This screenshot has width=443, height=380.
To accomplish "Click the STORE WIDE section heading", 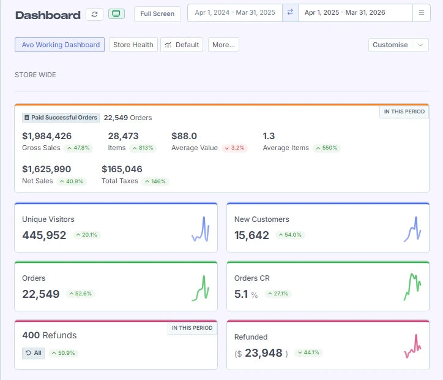I will 35,75.
